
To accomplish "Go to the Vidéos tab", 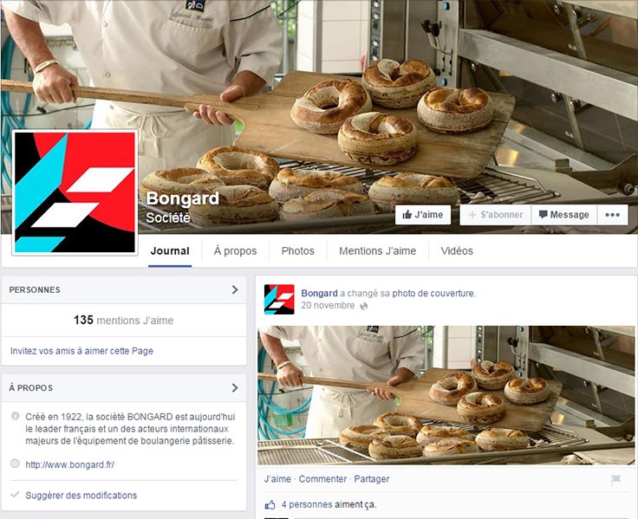I will [x=457, y=251].
